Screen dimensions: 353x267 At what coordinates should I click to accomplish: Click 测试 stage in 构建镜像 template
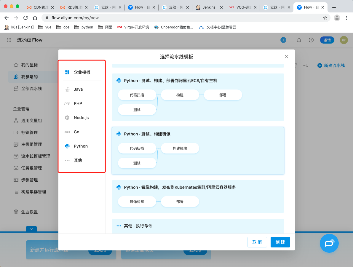(137, 163)
